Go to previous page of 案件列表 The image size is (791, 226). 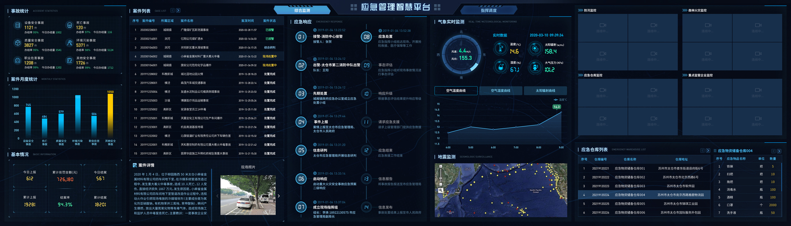[x=173, y=11]
